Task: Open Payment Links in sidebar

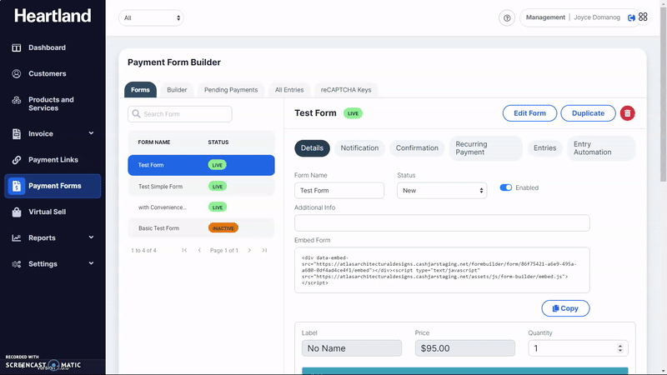Action: (53, 160)
